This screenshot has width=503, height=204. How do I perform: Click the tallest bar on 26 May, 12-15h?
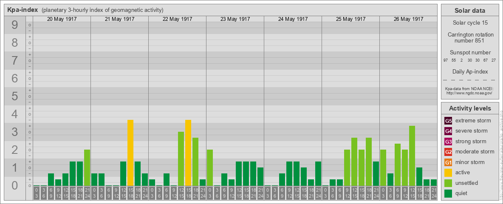(412, 156)
